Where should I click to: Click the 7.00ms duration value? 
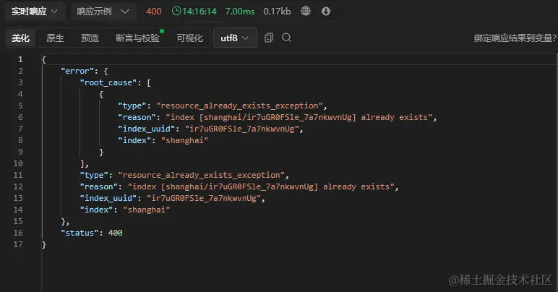point(239,12)
